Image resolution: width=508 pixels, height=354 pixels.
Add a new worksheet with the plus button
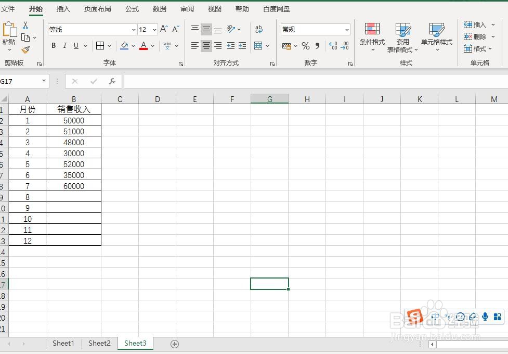(x=175, y=344)
